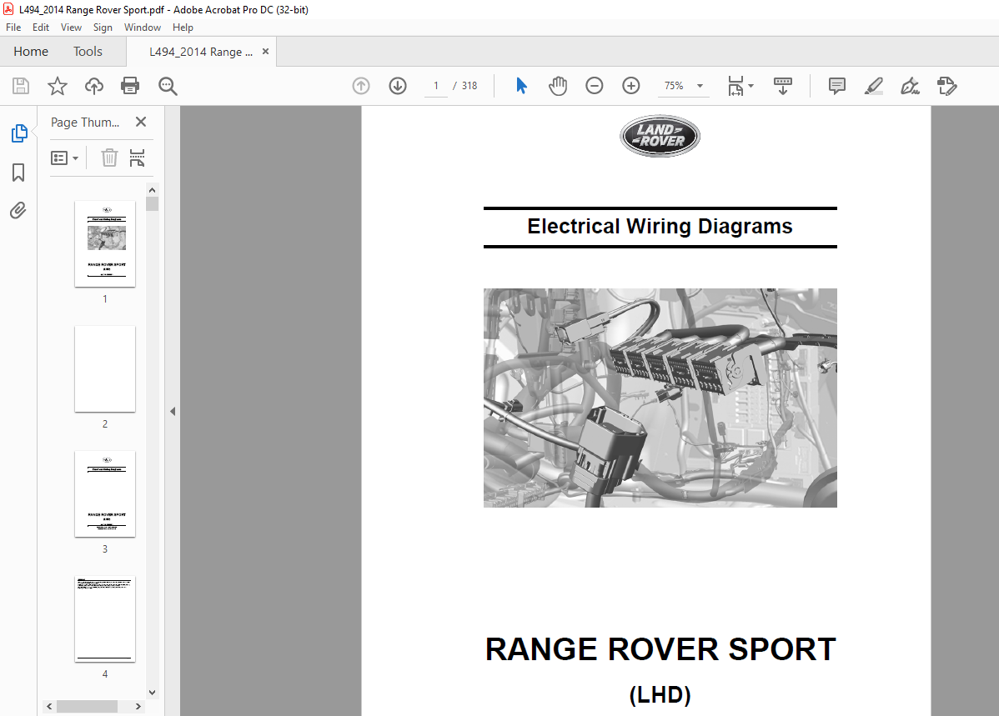Upload file to cloud icon

(94, 86)
